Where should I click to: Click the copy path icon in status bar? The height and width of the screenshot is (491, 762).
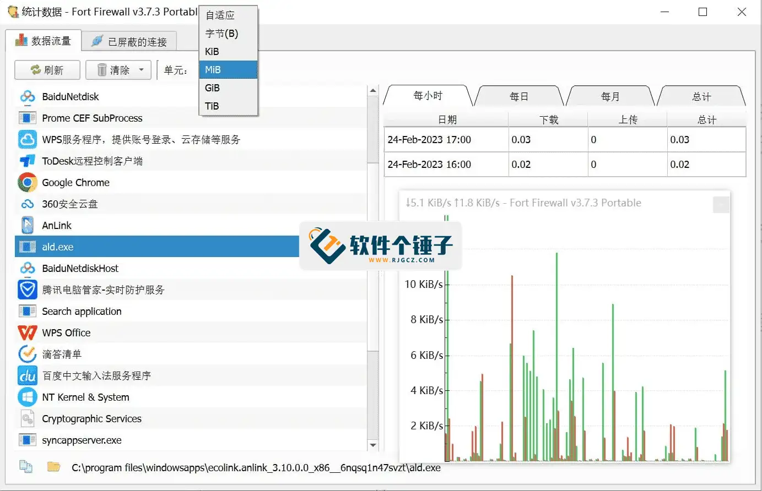(26, 466)
